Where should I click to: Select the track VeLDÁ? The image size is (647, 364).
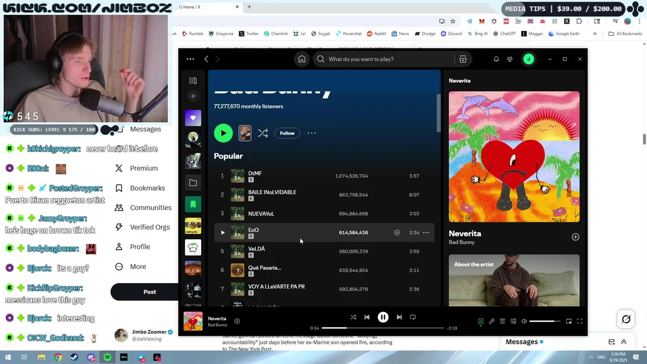(323, 251)
